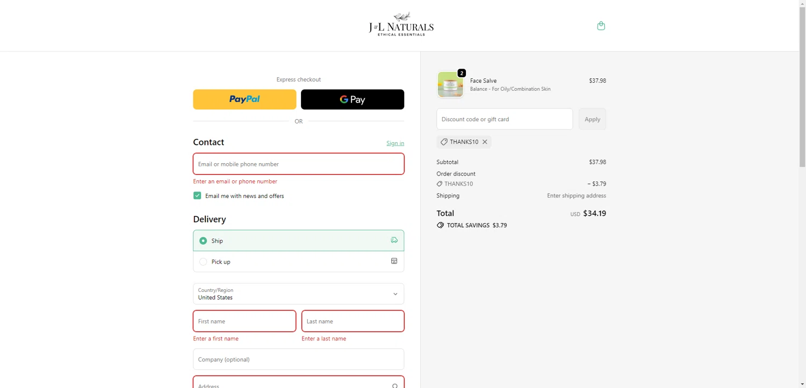Click the total amount $34.19
806x388 pixels.
594,213
